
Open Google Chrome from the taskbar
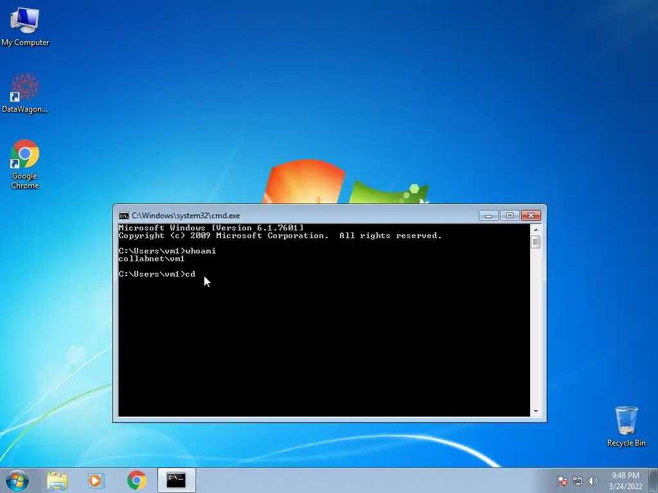pos(136,480)
